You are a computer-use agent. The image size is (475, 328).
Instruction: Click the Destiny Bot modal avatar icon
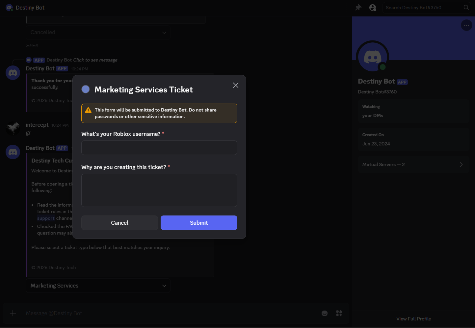pos(86,89)
